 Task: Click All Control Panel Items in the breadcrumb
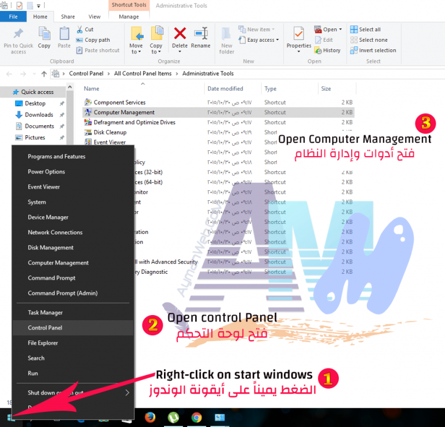[143, 74]
